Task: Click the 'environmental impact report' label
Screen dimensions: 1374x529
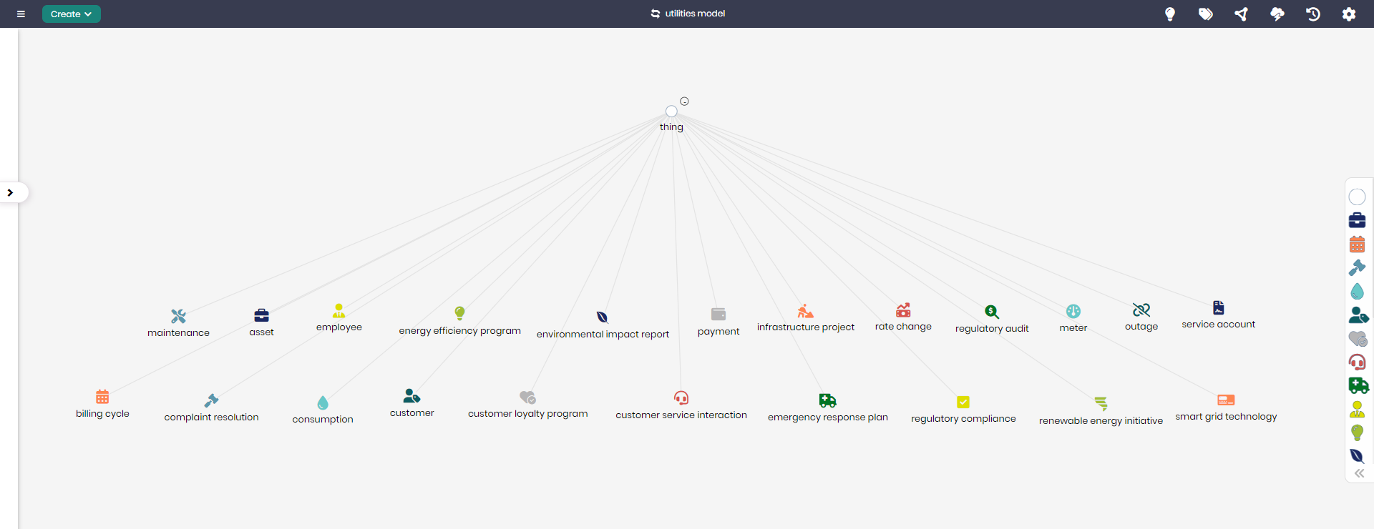Action: click(x=603, y=335)
